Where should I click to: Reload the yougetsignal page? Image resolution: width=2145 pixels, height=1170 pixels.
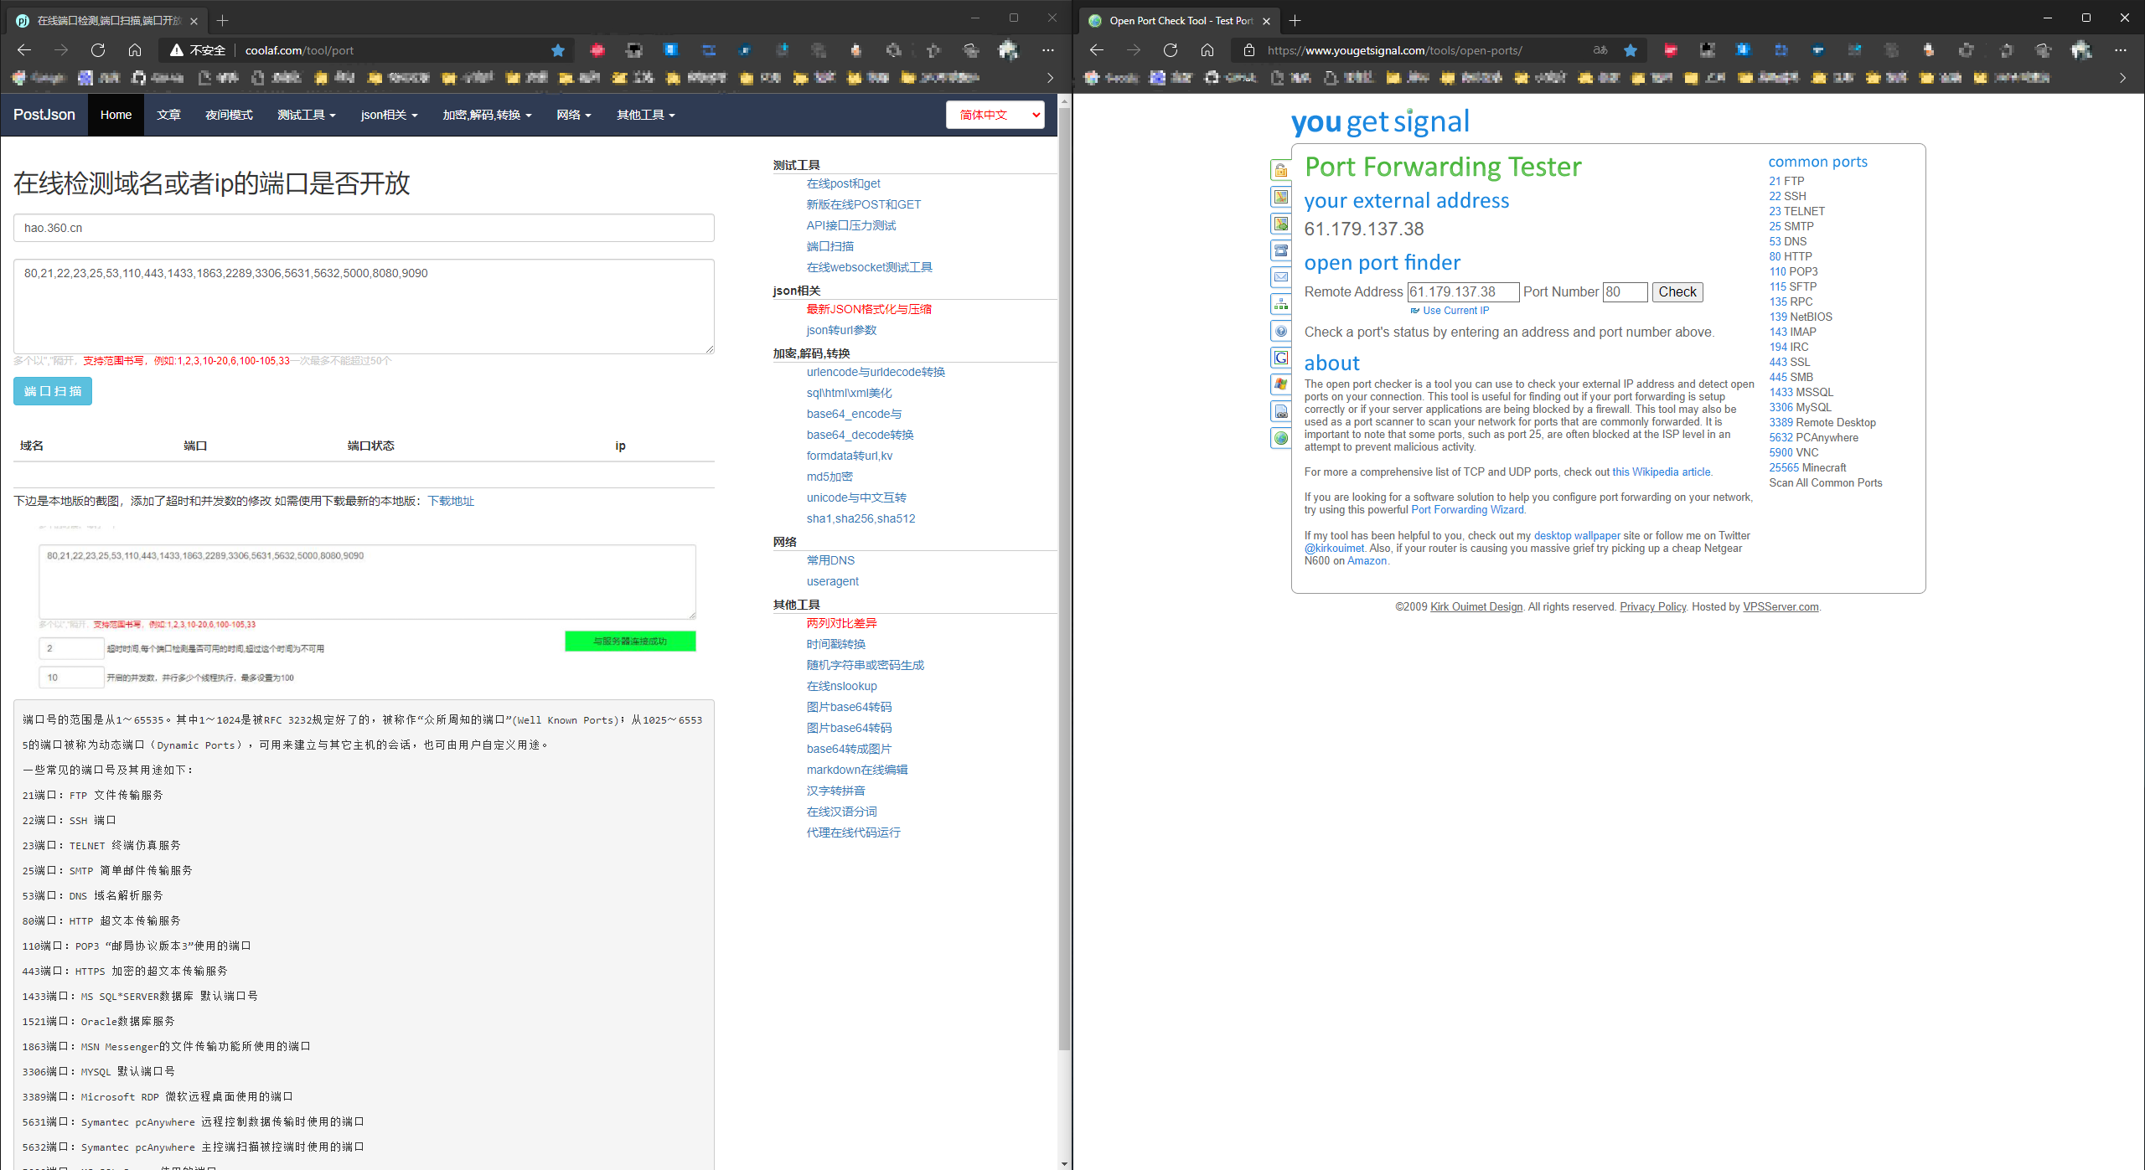[1171, 50]
